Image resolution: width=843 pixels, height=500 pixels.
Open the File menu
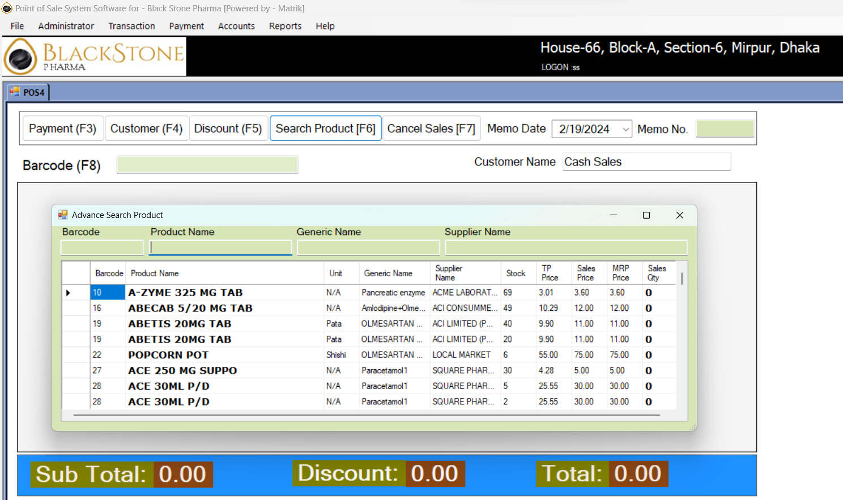(18, 26)
